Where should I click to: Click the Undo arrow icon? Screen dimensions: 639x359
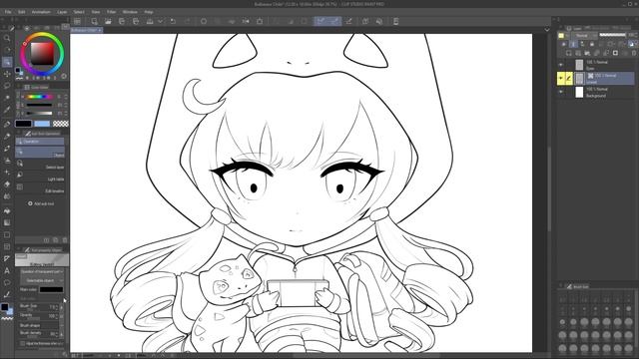click(173, 21)
